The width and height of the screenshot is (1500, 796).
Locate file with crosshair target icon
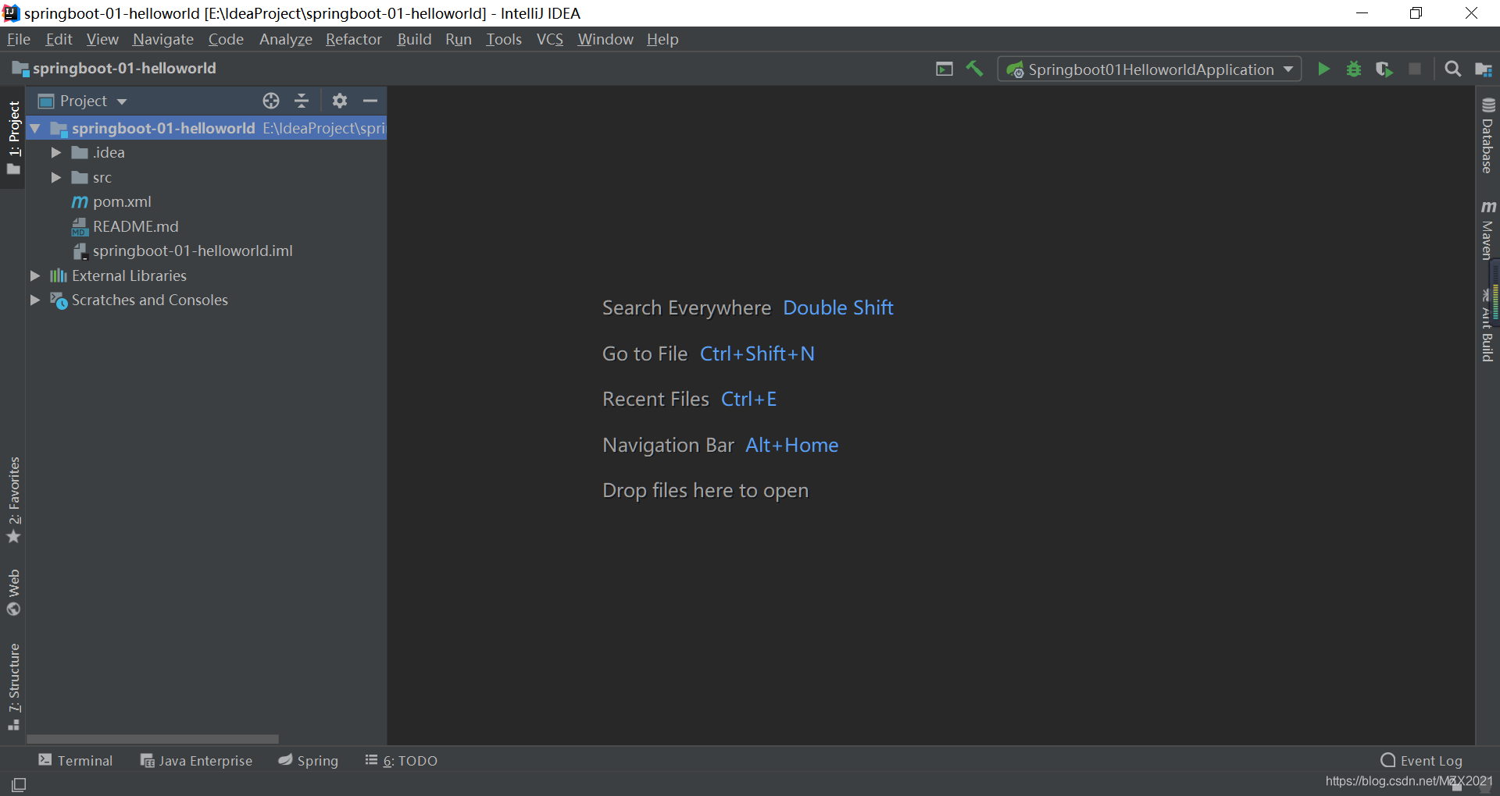[271, 101]
